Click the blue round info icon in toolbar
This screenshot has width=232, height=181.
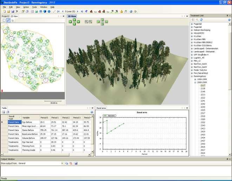(49, 11)
